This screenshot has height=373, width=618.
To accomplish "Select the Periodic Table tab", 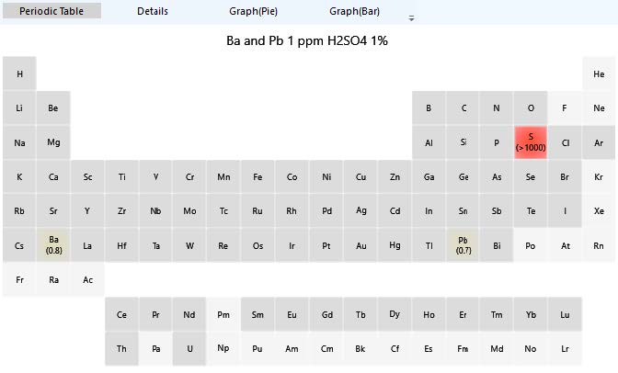I will point(51,12).
